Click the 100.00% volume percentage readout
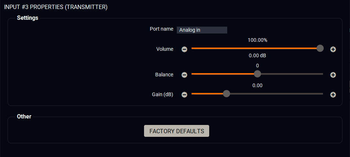This screenshot has width=350, height=157. tap(257, 40)
